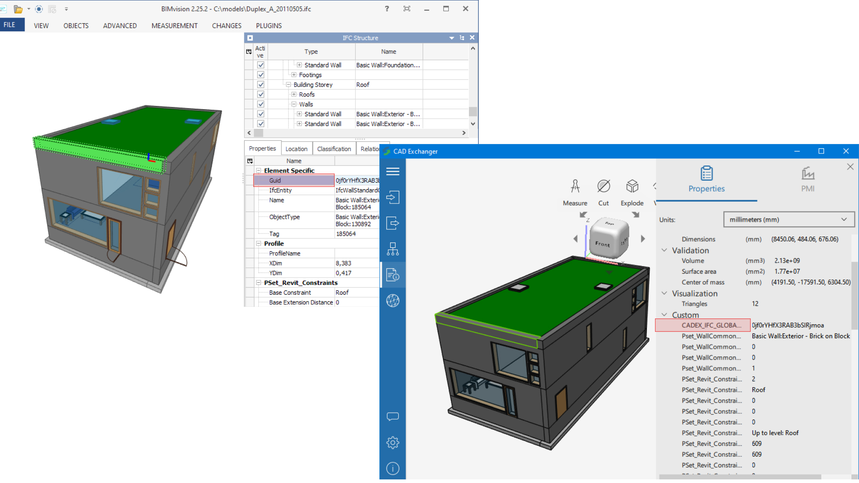Uncheck Active box for Foundation Standard Wall

261,65
